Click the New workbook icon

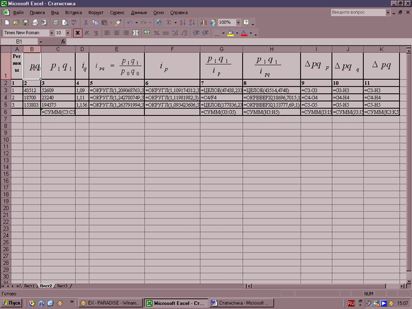7,22
